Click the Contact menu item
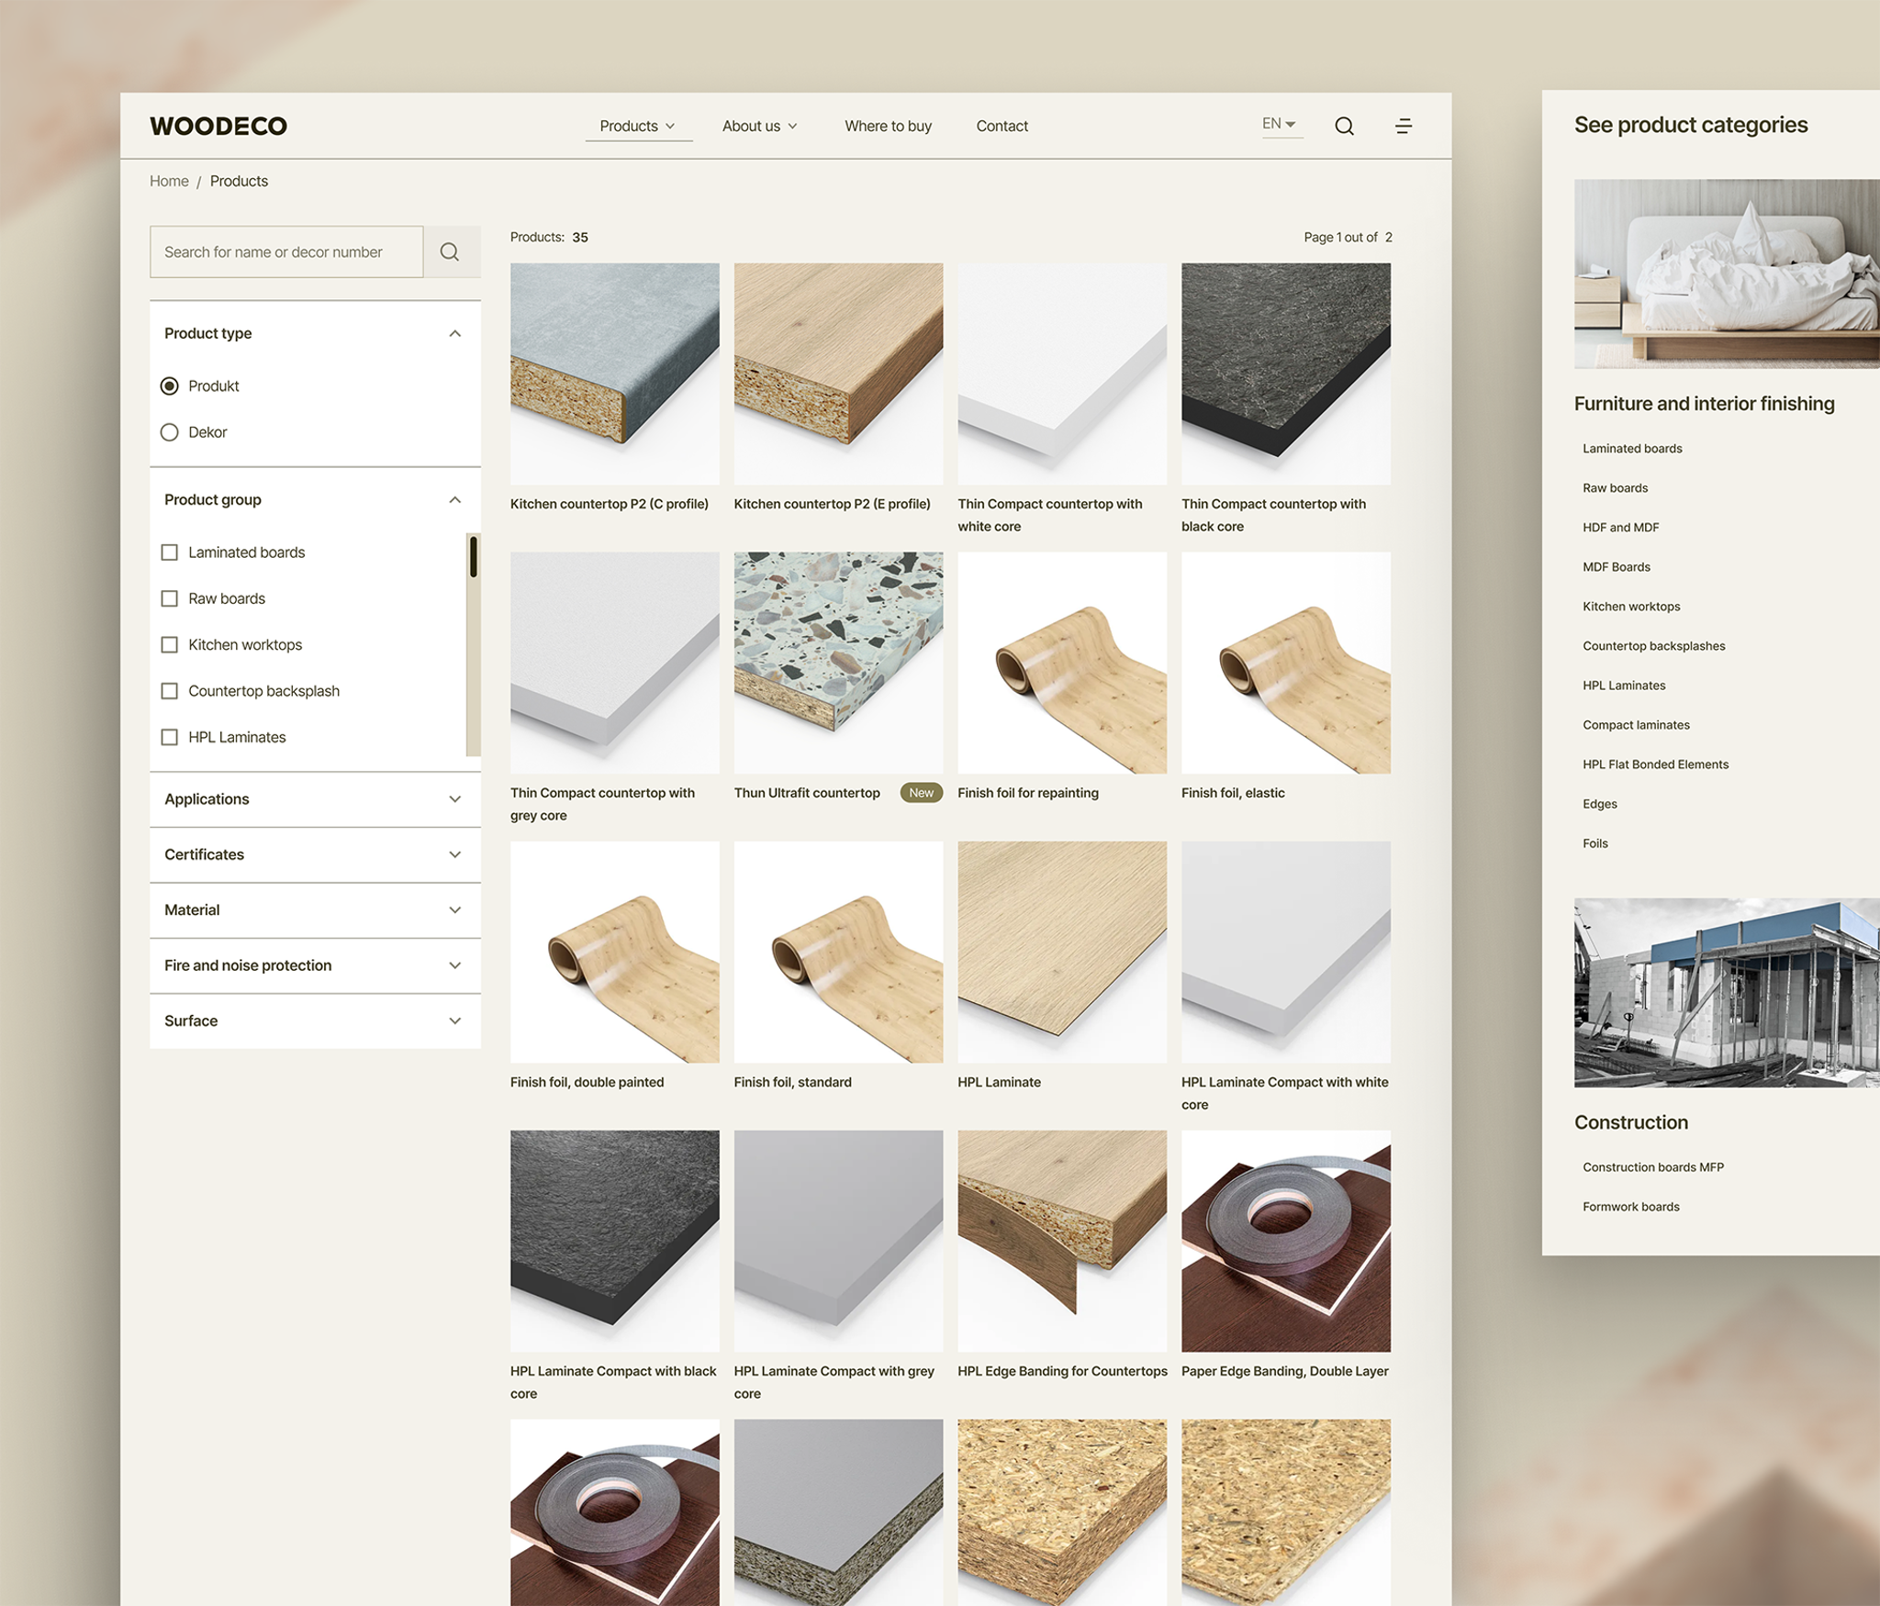This screenshot has width=1880, height=1606. click(1002, 126)
